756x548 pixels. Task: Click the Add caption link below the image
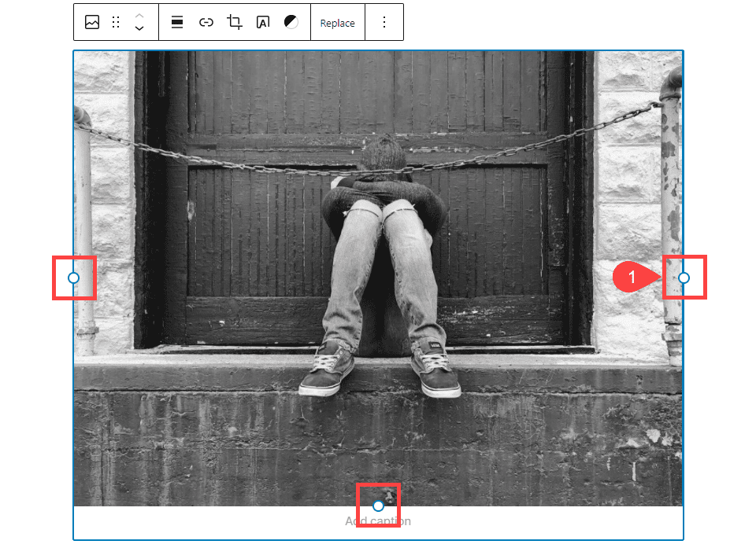pyautogui.click(x=377, y=521)
